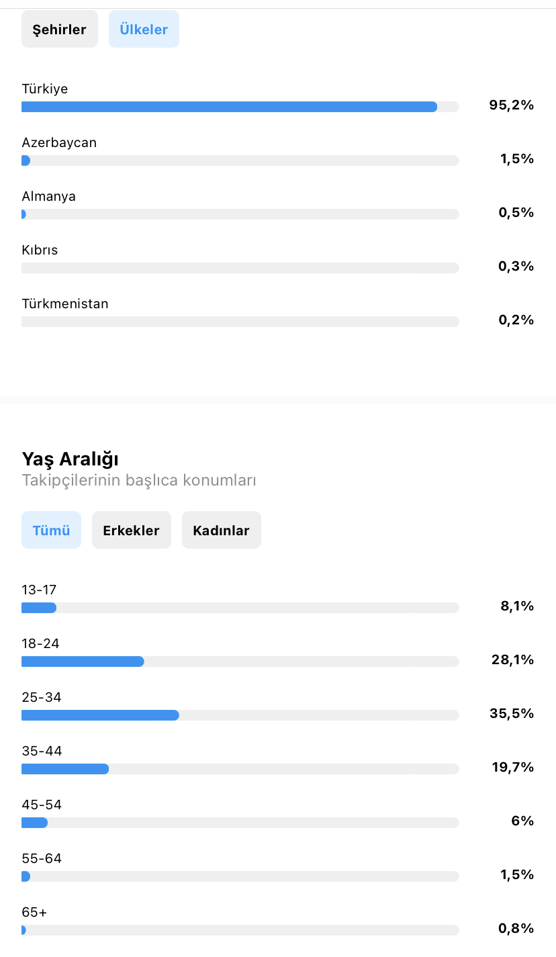Select the Ülkeler tab
556x957 pixels.
click(144, 29)
